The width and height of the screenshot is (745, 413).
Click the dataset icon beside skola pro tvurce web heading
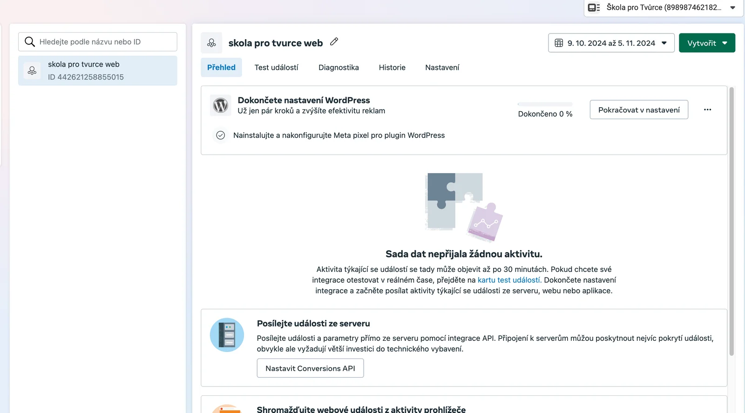[211, 43]
